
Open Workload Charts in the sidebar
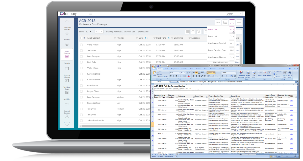67,90
